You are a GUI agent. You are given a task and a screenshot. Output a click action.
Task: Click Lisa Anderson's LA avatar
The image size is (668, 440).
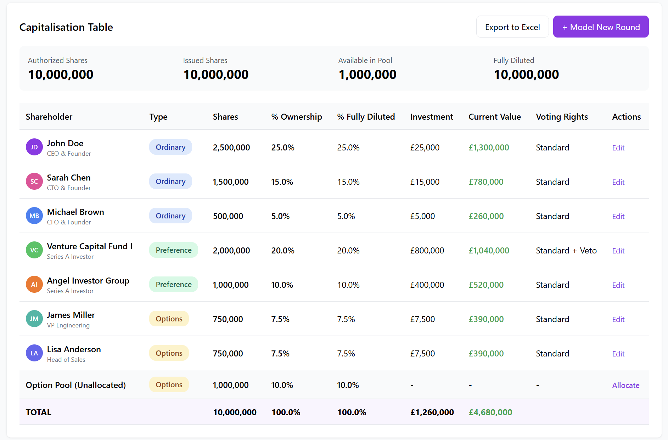click(x=34, y=353)
